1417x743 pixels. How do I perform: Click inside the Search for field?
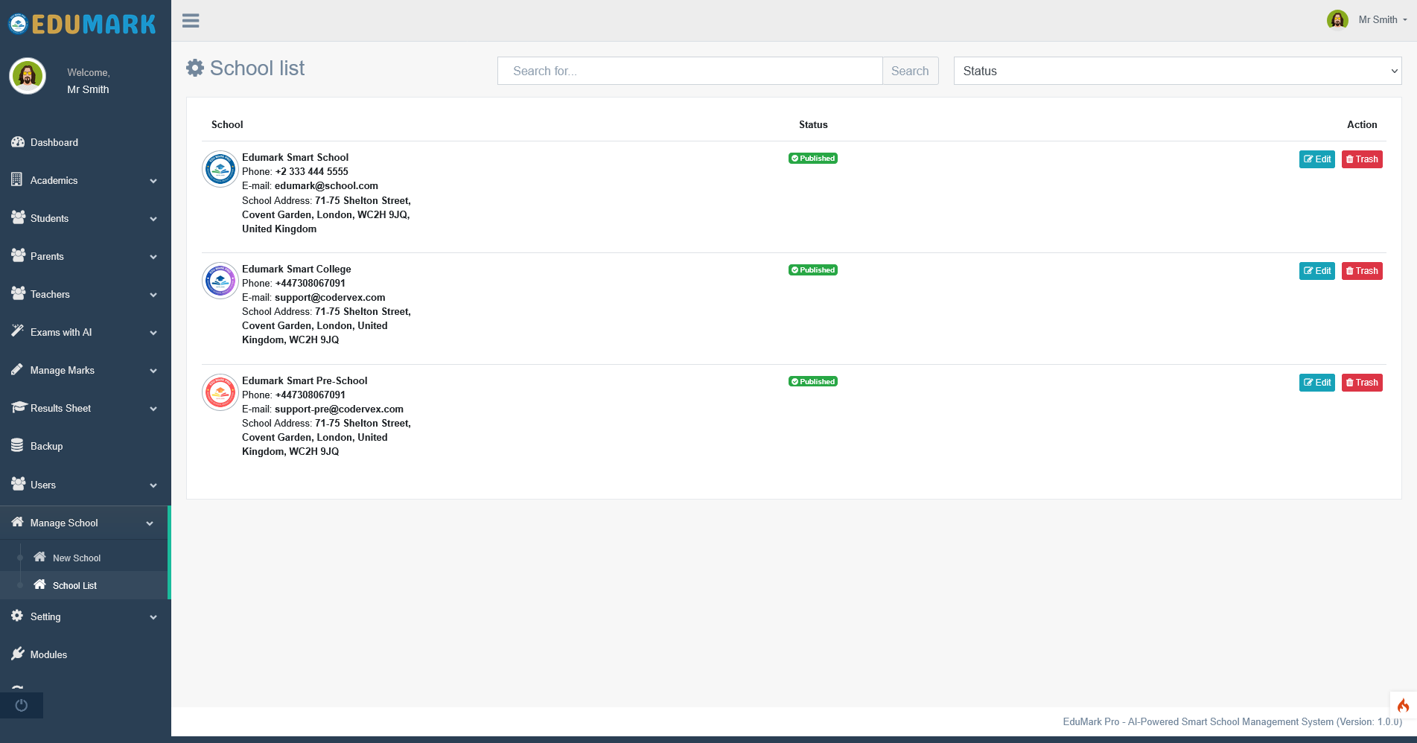[689, 71]
